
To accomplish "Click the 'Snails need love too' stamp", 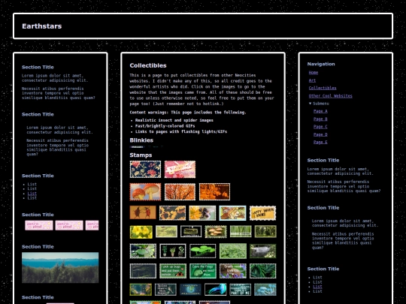I will click(233, 271).
